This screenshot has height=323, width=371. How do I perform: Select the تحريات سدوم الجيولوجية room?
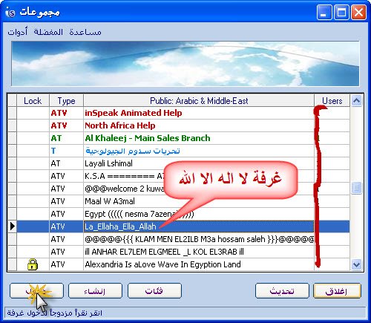(x=199, y=151)
